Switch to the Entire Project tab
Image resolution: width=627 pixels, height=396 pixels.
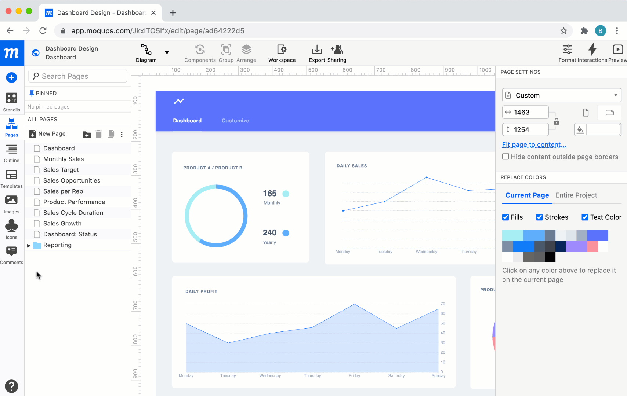click(576, 195)
